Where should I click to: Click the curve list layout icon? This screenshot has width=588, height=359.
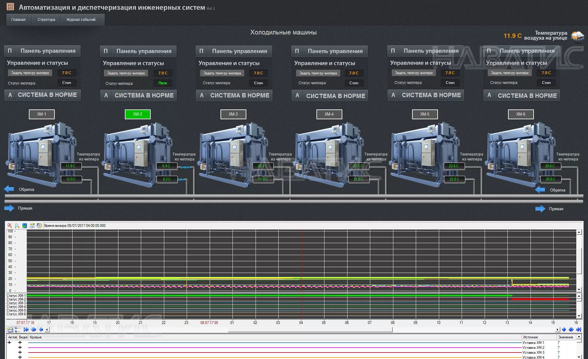pyautogui.click(x=17, y=329)
